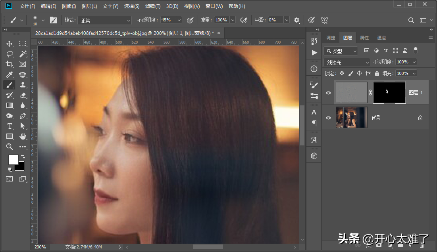The height and width of the screenshot is (252, 437).
Task: Switch to the 通道 tab
Action: 381,38
